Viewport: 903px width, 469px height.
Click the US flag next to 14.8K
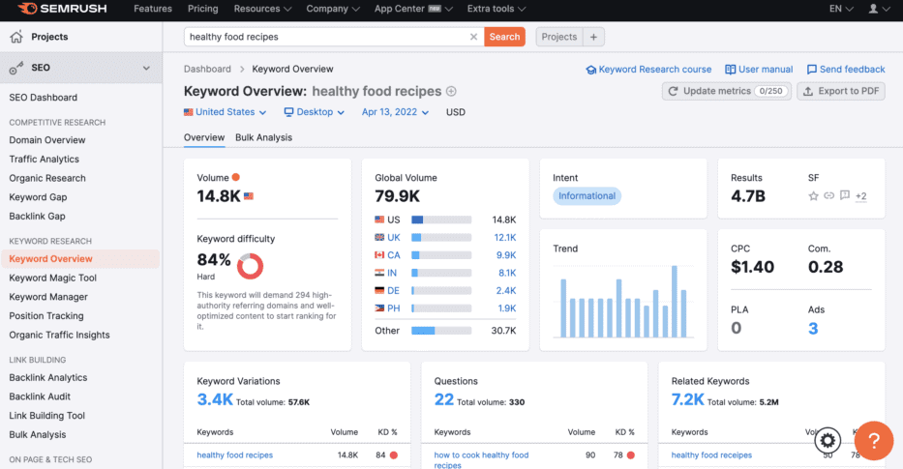click(249, 196)
